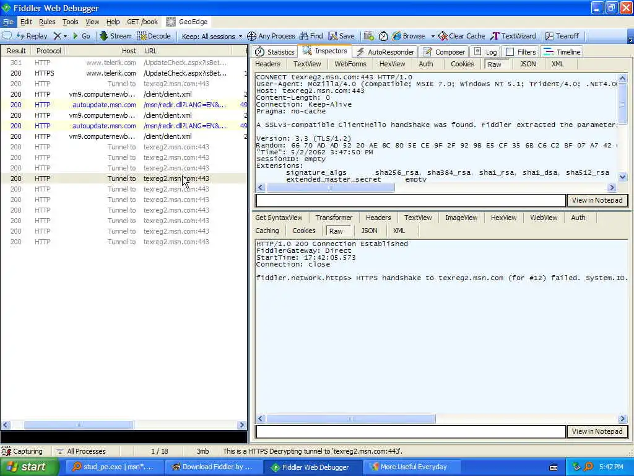Image resolution: width=634 pixels, height=476 pixels.
Task: Tearoff the inspectors panel
Action: [x=562, y=36]
